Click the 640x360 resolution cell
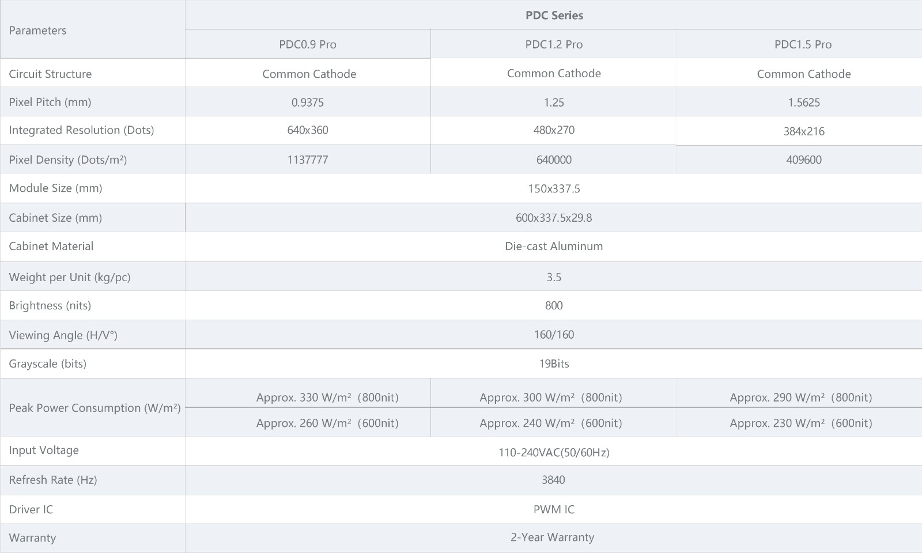The height and width of the screenshot is (553, 922). point(308,130)
